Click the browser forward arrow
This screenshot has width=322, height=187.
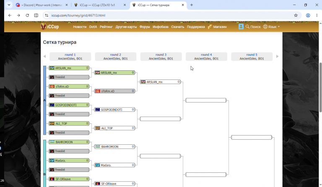click(x=18, y=15)
